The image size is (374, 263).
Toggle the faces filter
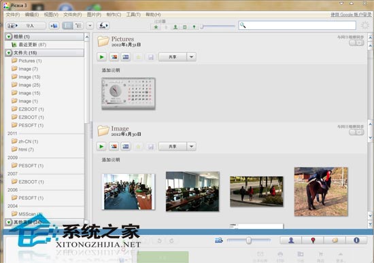pyautogui.click(x=175, y=27)
